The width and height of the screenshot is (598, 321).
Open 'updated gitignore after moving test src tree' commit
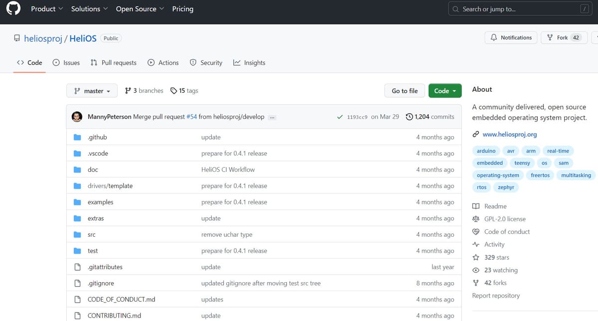pyautogui.click(x=261, y=283)
